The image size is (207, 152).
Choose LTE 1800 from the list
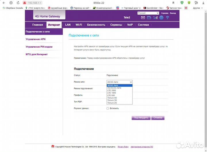coord(111,93)
